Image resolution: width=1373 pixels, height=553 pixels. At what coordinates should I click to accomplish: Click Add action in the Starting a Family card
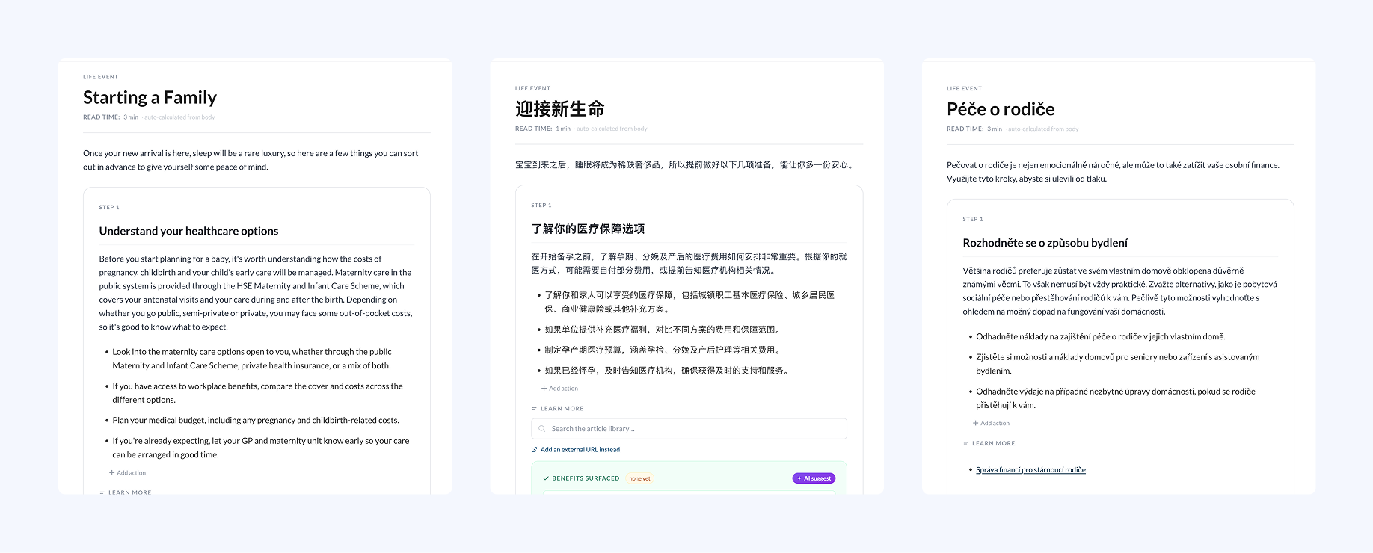pos(127,473)
